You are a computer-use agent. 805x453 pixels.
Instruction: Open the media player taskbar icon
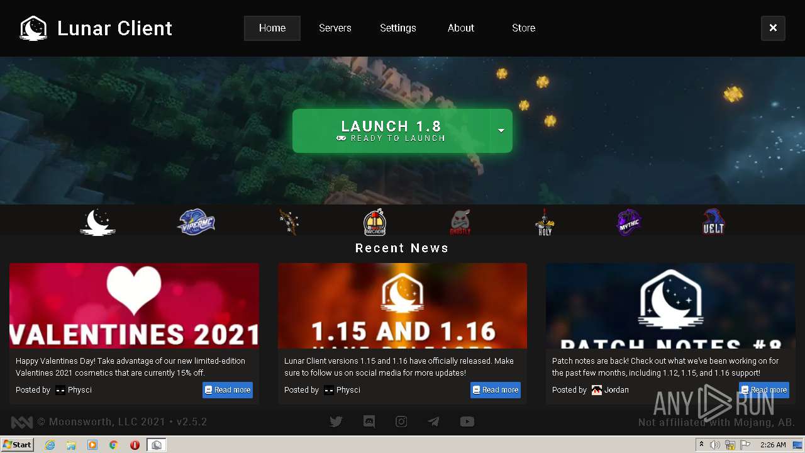coord(92,445)
